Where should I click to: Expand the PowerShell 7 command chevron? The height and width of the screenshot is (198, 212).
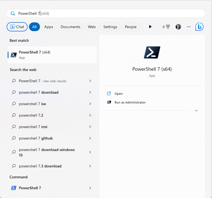[90, 188]
